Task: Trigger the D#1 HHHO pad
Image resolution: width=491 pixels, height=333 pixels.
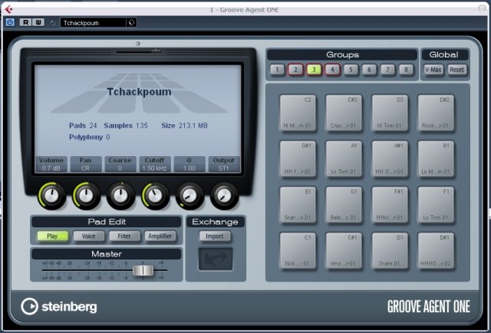Action: click(436, 251)
